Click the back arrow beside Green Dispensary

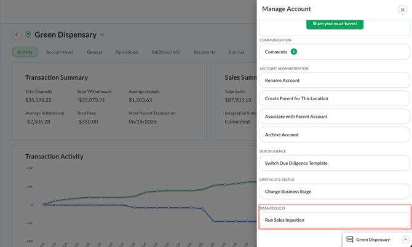[x=17, y=34]
